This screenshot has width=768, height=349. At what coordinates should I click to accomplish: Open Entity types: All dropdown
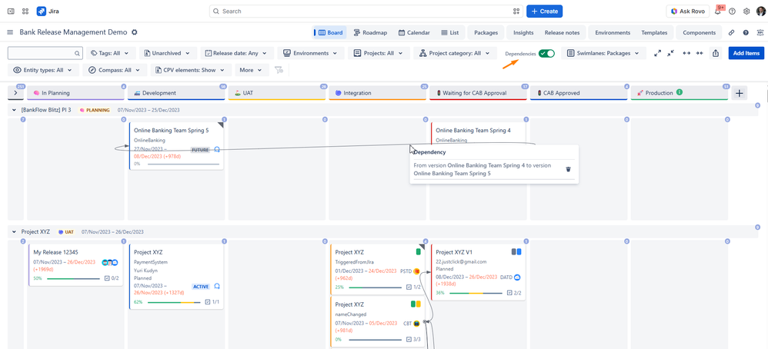(43, 70)
